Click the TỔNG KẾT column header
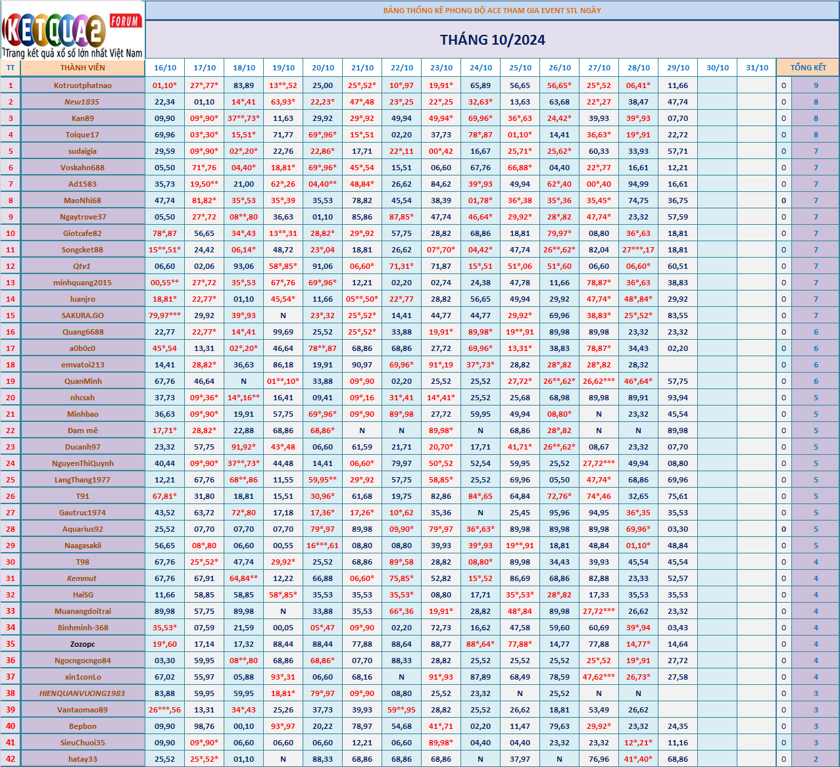 click(808, 68)
